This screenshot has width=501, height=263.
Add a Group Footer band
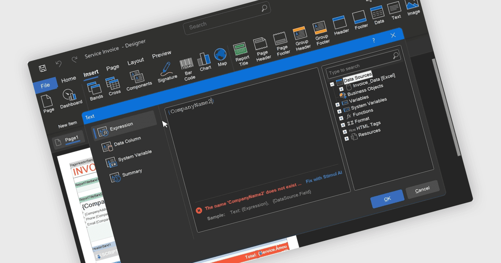[x=321, y=33]
